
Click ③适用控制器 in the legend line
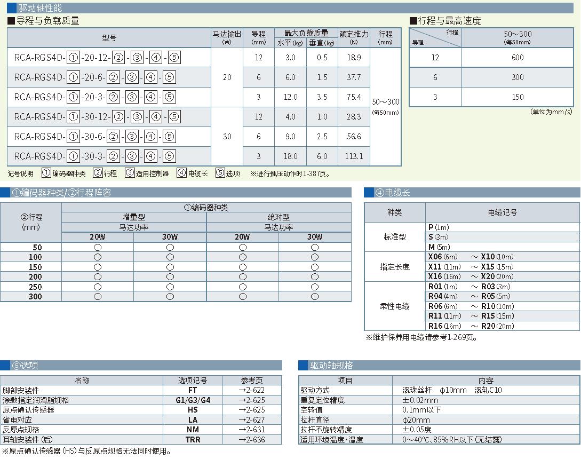[x=147, y=173]
